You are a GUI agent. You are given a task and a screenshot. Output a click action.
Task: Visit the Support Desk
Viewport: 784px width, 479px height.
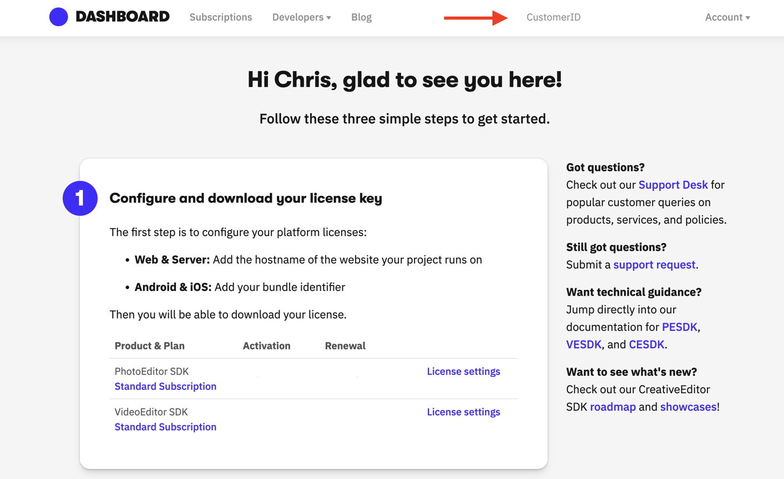[x=673, y=185]
